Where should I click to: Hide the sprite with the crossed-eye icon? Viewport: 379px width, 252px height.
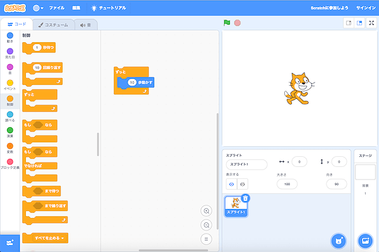click(243, 184)
